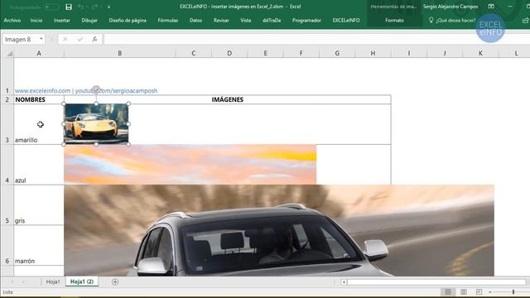Click the horizontal scrollbar track
The width and height of the screenshot is (530, 298).
(x=436, y=281)
